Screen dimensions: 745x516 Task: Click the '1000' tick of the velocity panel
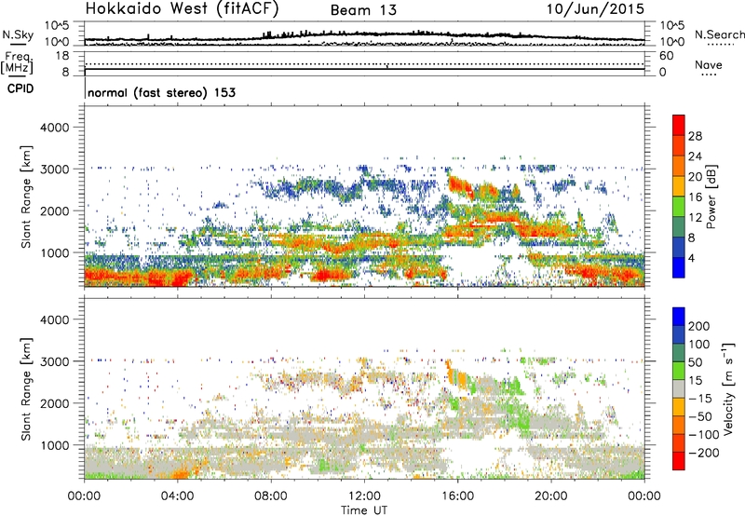(x=55, y=445)
